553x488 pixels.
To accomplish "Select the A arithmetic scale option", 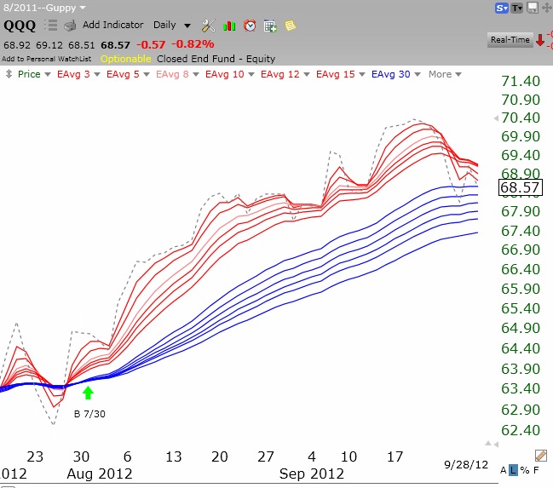I will 504,470.
